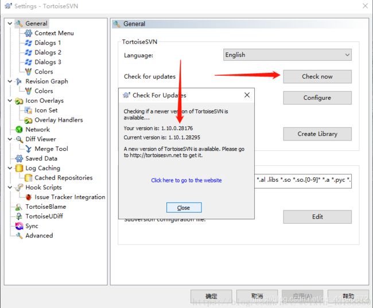Viewport: 373px width, 308px height.
Task: Select Icon Set label in tree
Action: point(46,110)
